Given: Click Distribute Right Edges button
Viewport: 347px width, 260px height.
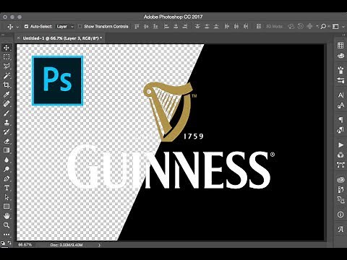Looking at the screenshot, I should coord(246,26).
